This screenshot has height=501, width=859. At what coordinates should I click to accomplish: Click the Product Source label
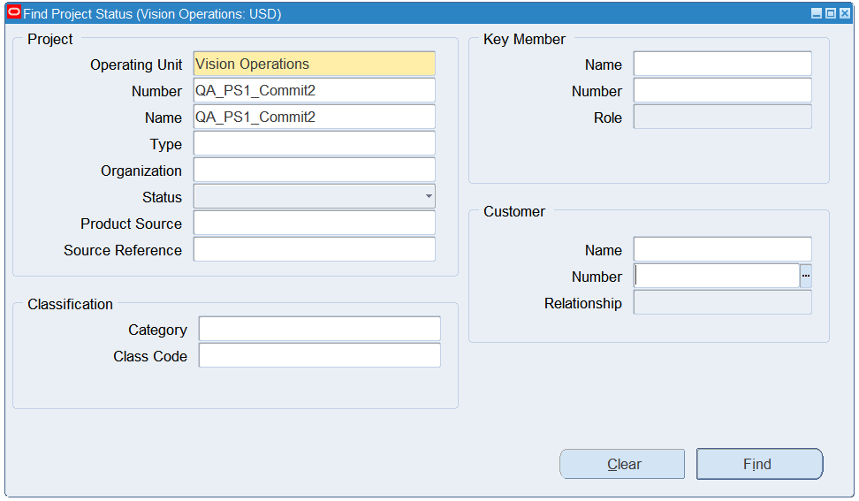[131, 224]
